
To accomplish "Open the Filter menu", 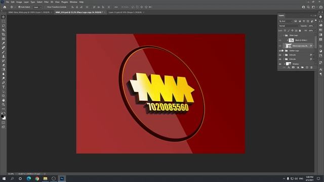I will pyautogui.click(x=46, y=2).
